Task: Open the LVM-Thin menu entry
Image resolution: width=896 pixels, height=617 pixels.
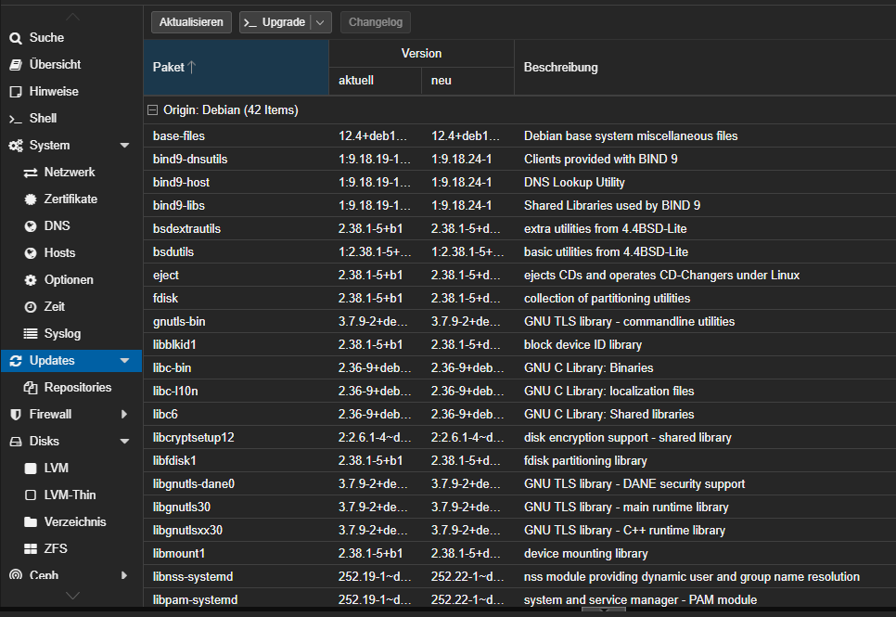Action: click(x=70, y=495)
